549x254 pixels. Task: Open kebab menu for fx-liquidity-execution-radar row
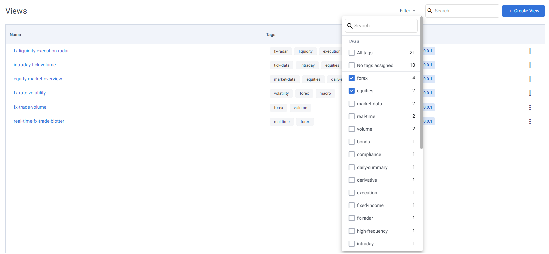[530, 51]
